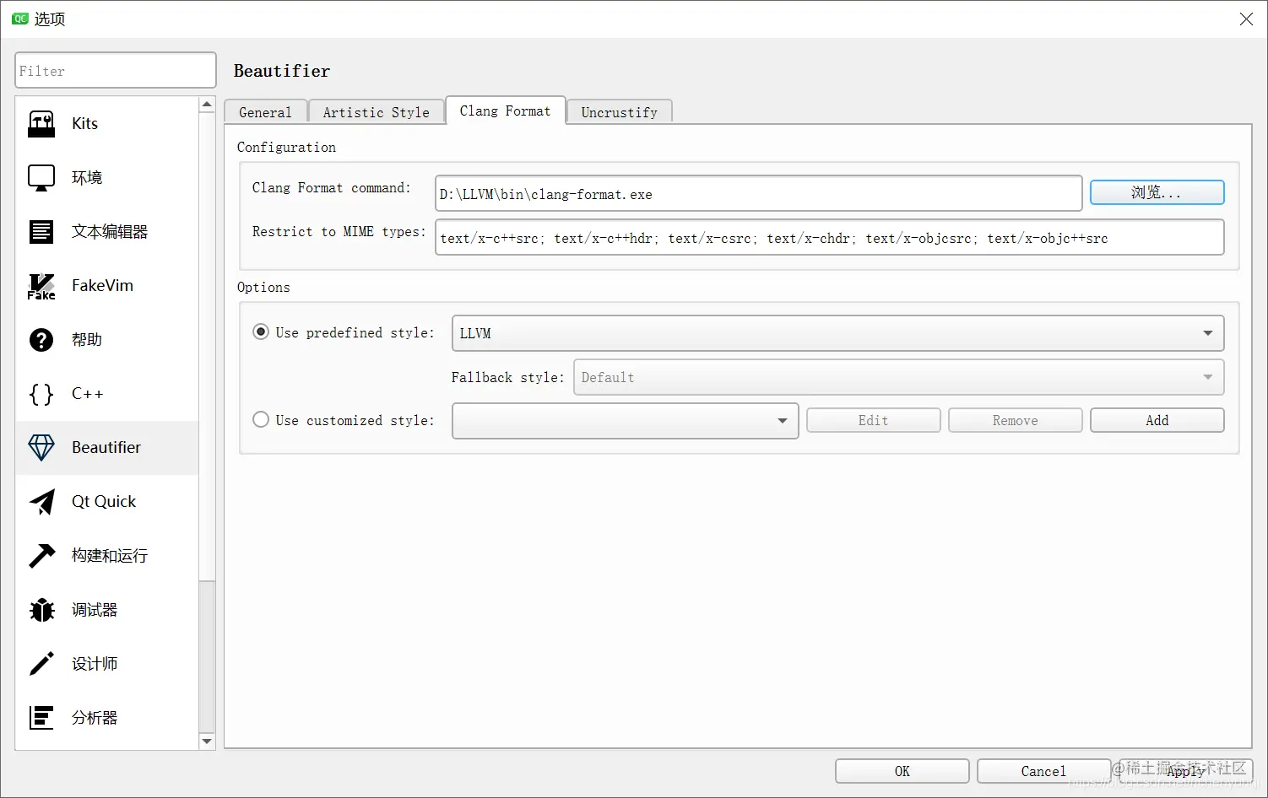Enable Use predefined style radio button
1268x798 pixels.
(x=261, y=332)
